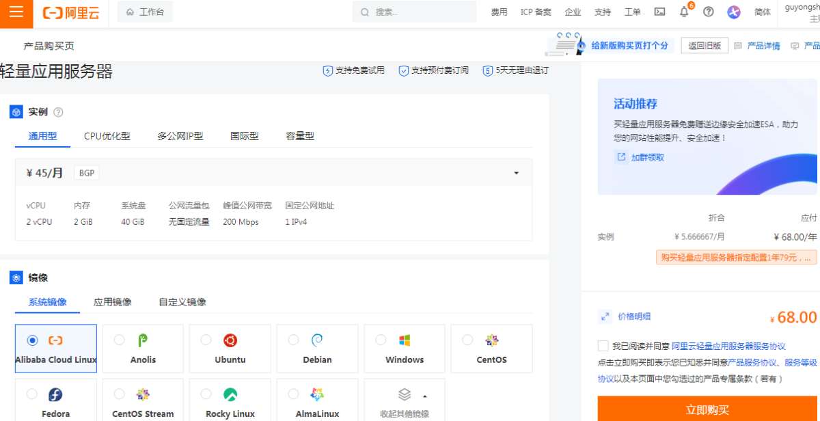
Task: Switch to the CPU优化型 tab
Action: pyautogui.click(x=107, y=135)
